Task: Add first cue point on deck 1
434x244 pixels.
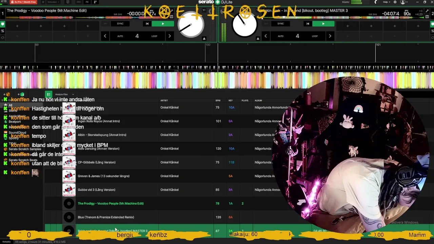Action: [17, 26]
